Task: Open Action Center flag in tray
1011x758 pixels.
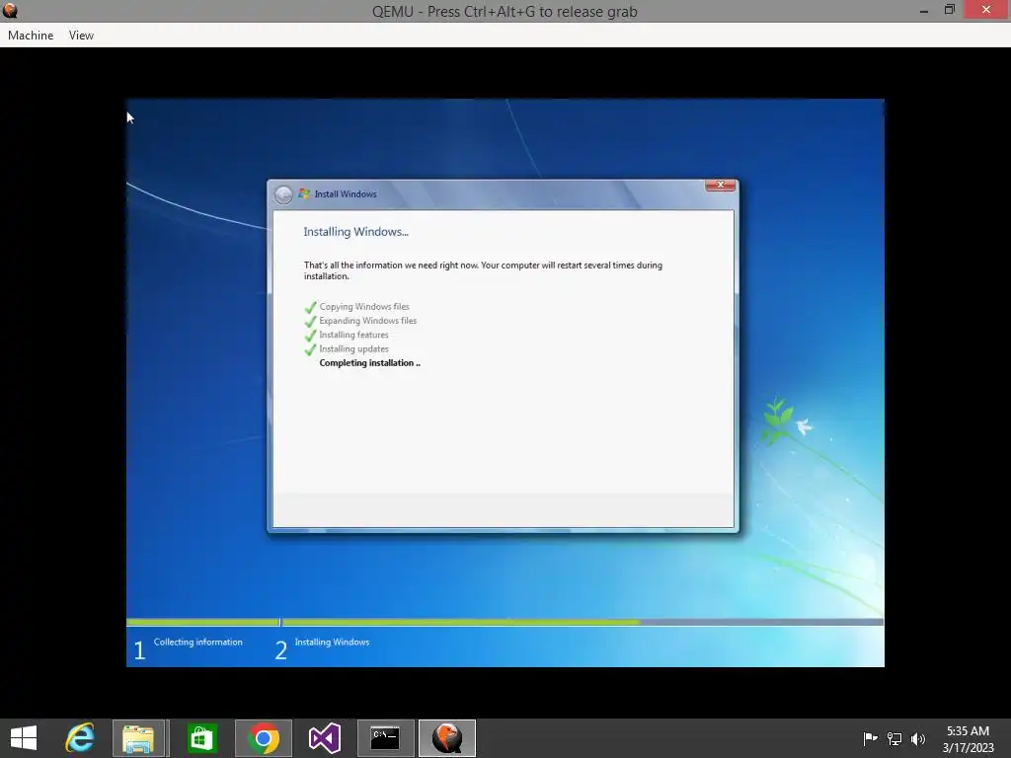Action: coord(870,738)
